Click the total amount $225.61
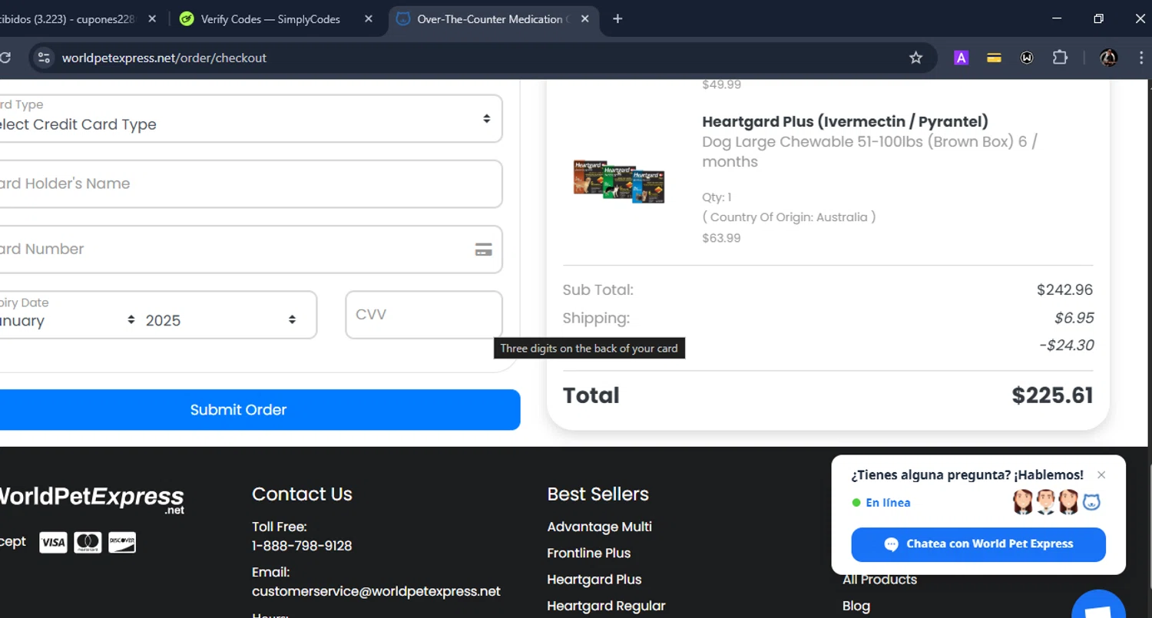Image resolution: width=1152 pixels, height=618 pixels. click(1052, 395)
